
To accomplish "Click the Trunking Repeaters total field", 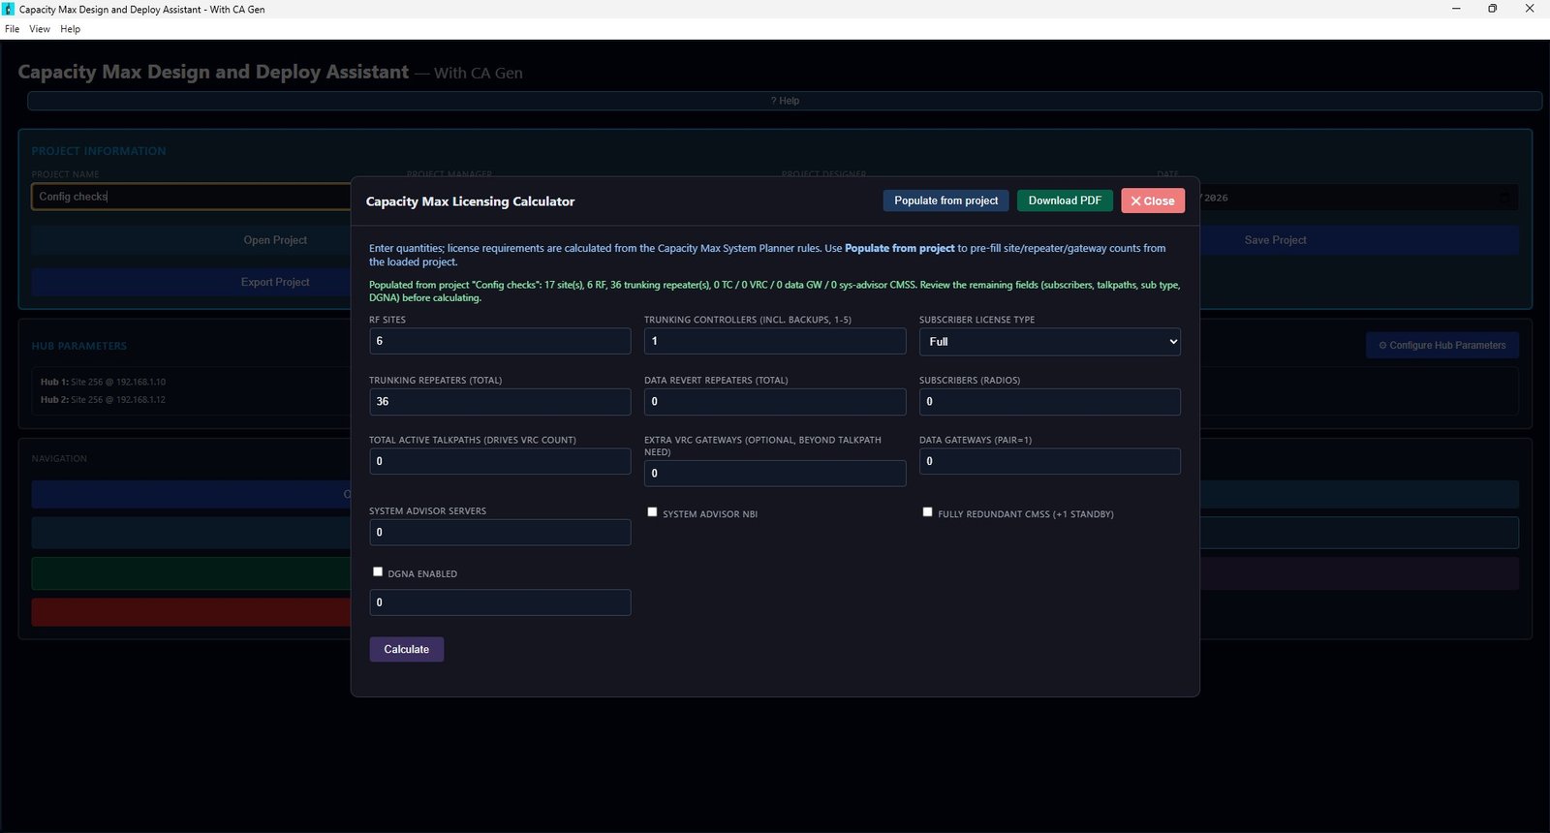I will 500,402.
